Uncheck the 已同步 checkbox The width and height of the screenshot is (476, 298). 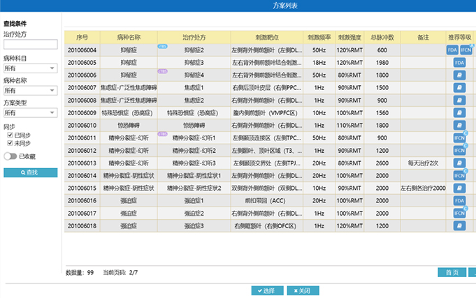[x=10, y=135]
